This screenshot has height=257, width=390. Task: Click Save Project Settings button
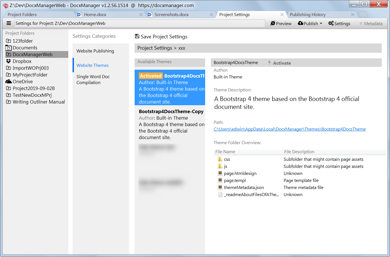pyautogui.click(x=161, y=37)
